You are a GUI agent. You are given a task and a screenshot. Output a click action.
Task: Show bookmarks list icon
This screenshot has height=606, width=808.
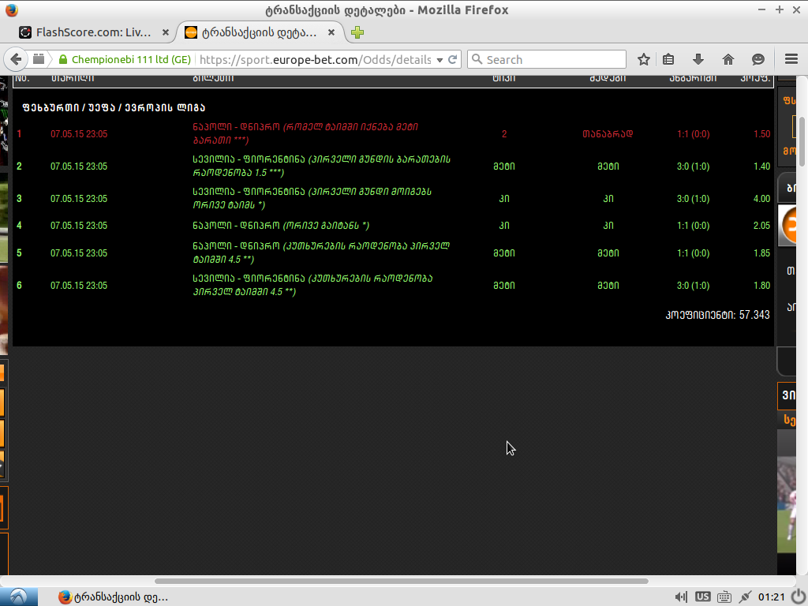tap(668, 59)
